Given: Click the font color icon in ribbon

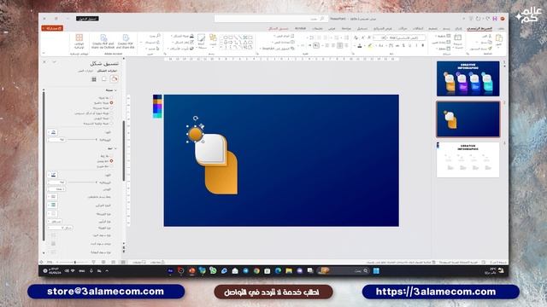Looking at the screenshot, I should [x=360, y=45].
